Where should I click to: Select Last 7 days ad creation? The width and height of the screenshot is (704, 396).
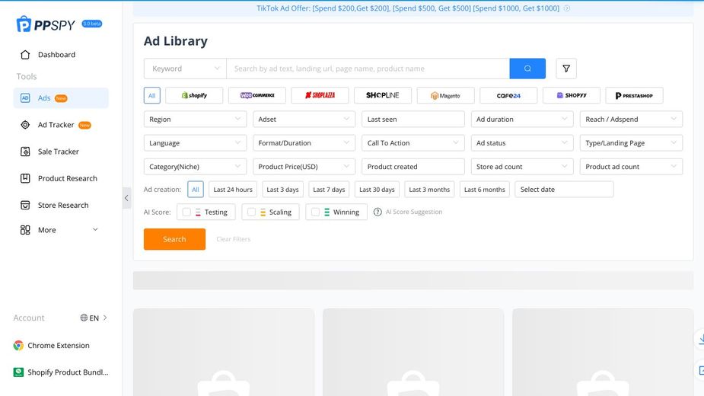point(329,190)
